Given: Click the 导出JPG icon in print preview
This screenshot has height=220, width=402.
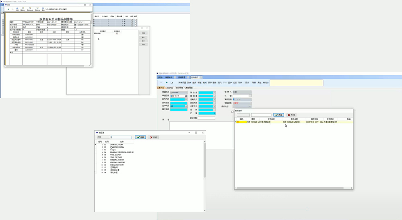Looking at the screenshot, I should click(23, 9).
